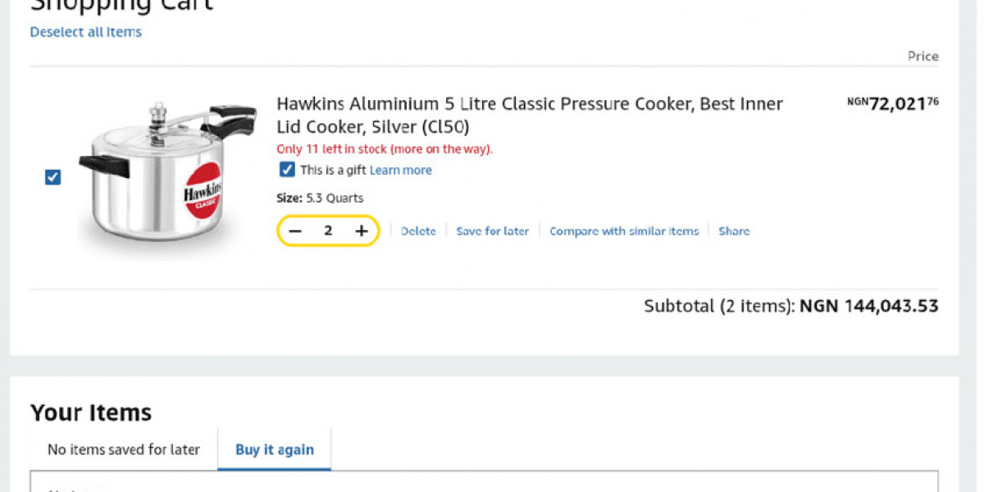
Task: Click the quantity value 2 in stepper
Action: pyautogui.click(x=328, y=231)
